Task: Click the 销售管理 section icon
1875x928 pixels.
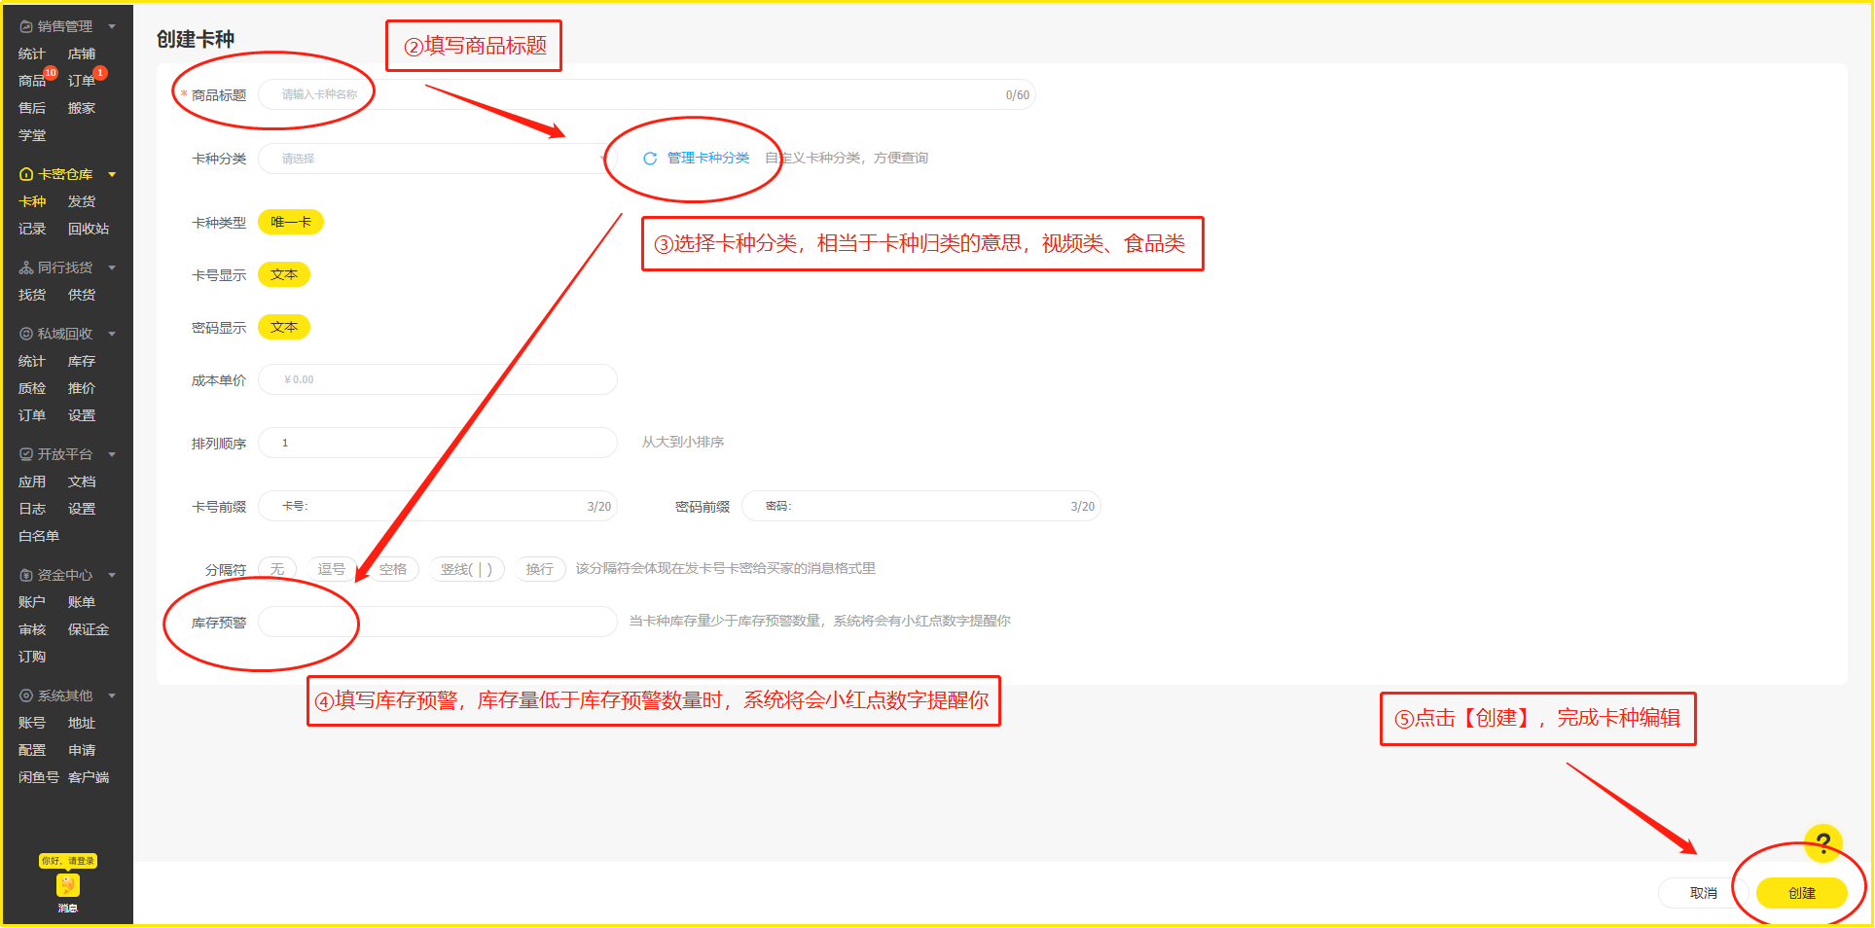Action: coord(26,26)
